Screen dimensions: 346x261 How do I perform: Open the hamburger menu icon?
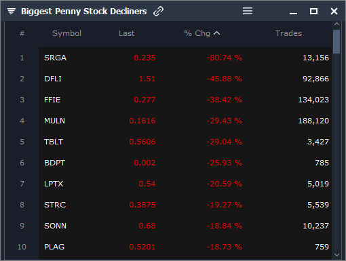(248, 11)
